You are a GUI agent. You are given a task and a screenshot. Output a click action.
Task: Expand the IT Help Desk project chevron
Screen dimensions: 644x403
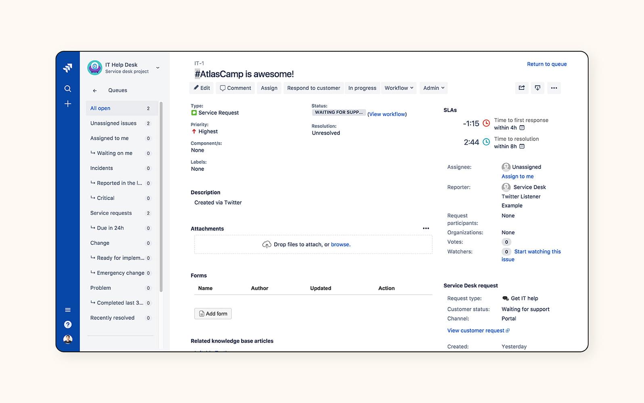[158, 68]
